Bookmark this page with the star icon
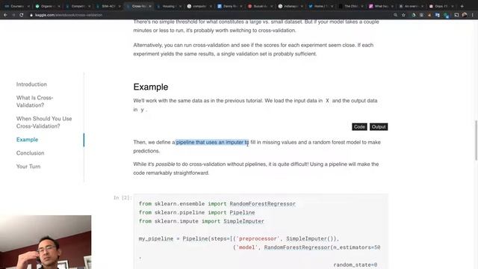The height and width of the screenshot is (269, 478). tap(403, 15)
